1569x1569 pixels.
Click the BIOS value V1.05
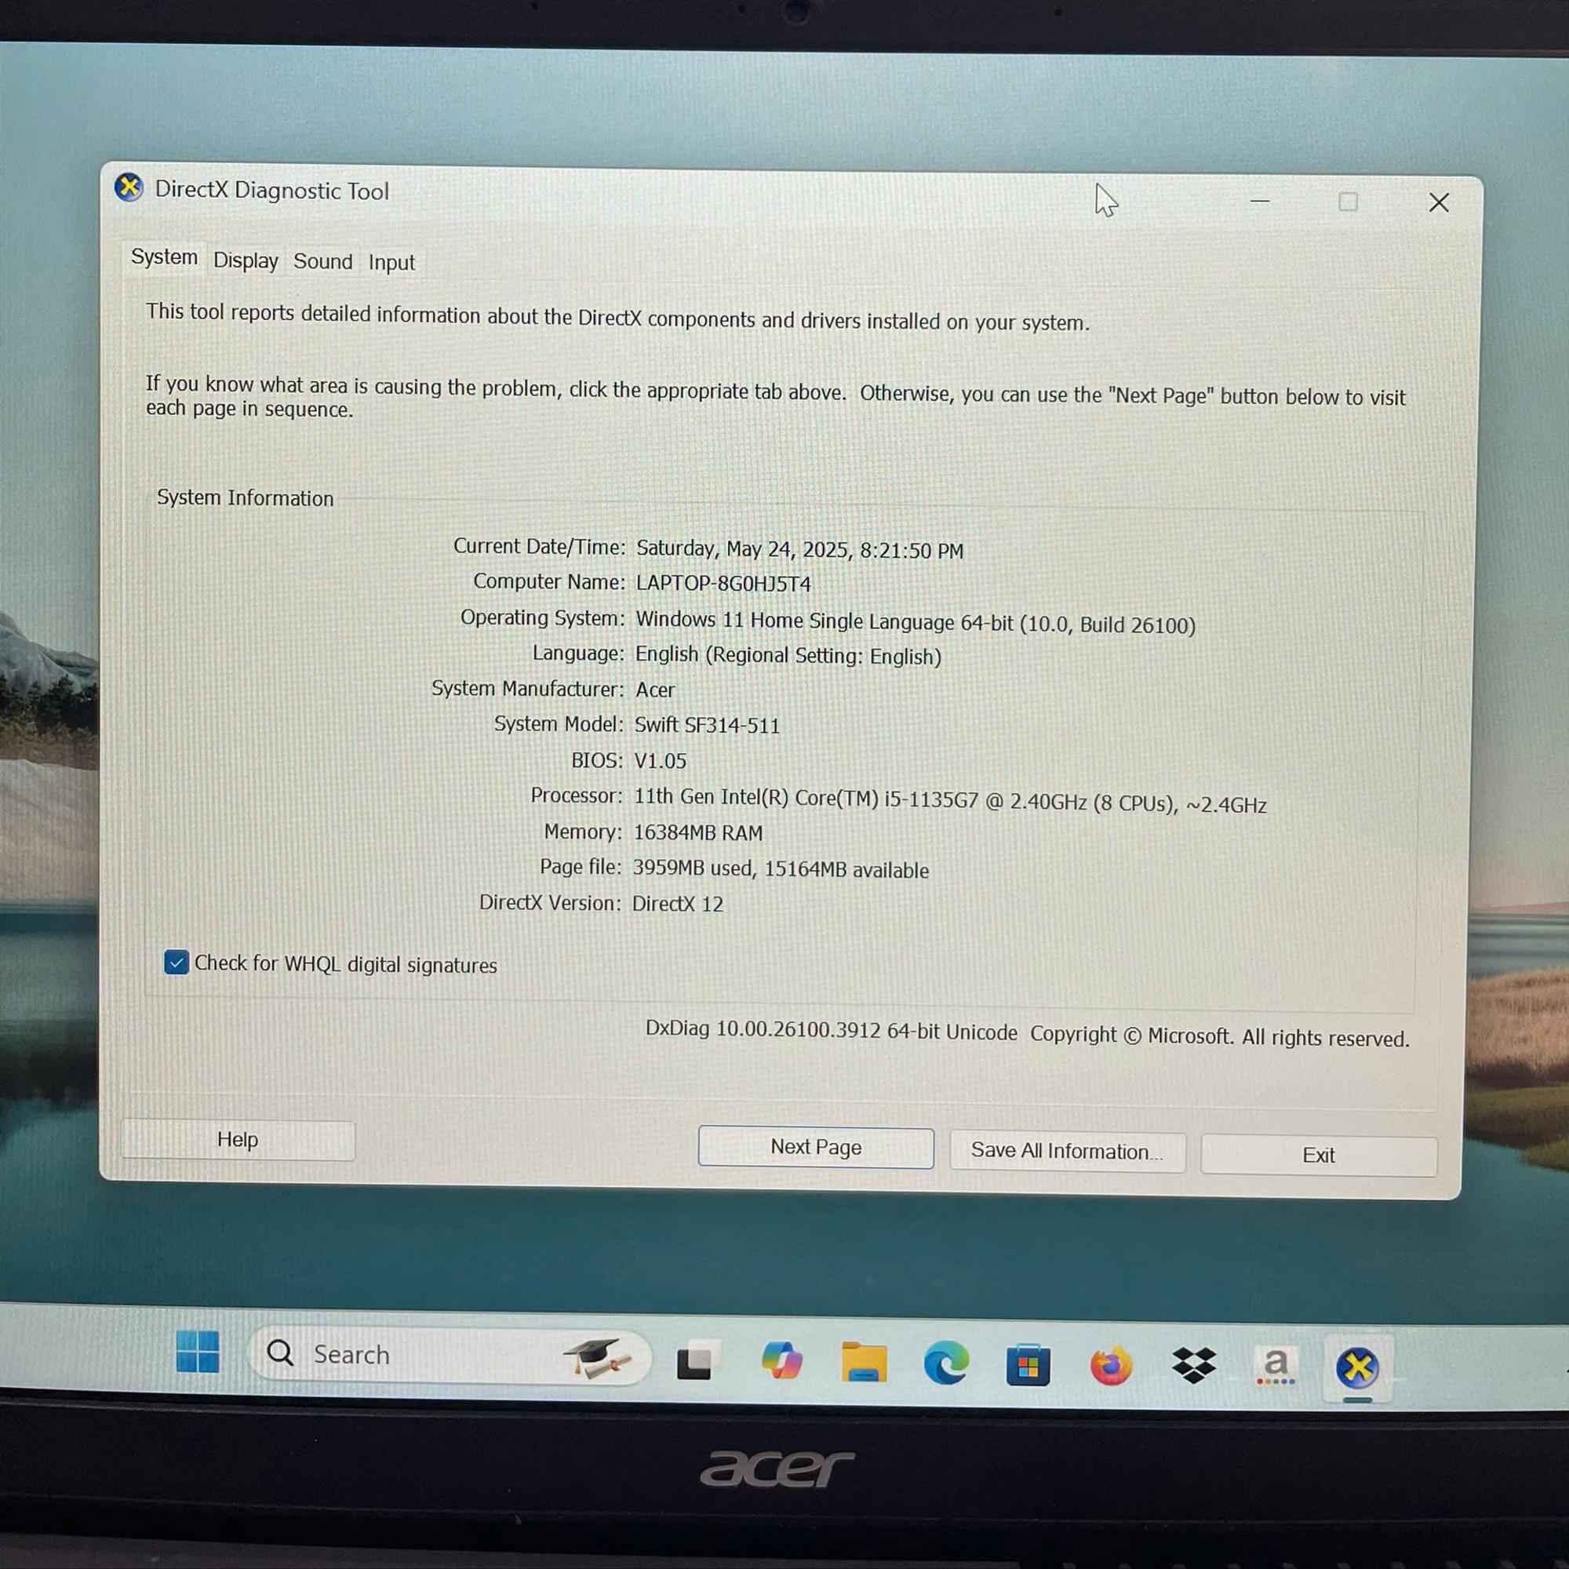point(661,761)
